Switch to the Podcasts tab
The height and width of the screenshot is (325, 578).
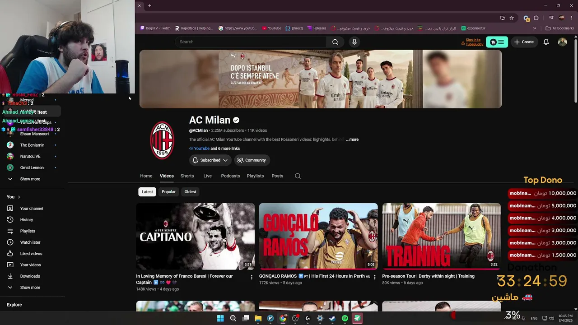[230, 176]
